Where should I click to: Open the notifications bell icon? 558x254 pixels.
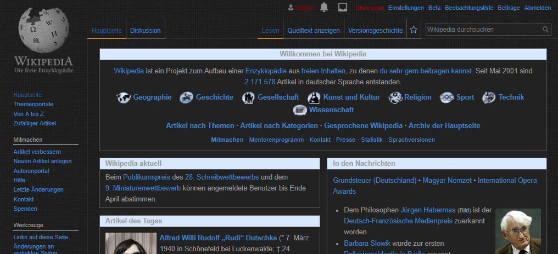click(324, 7)
